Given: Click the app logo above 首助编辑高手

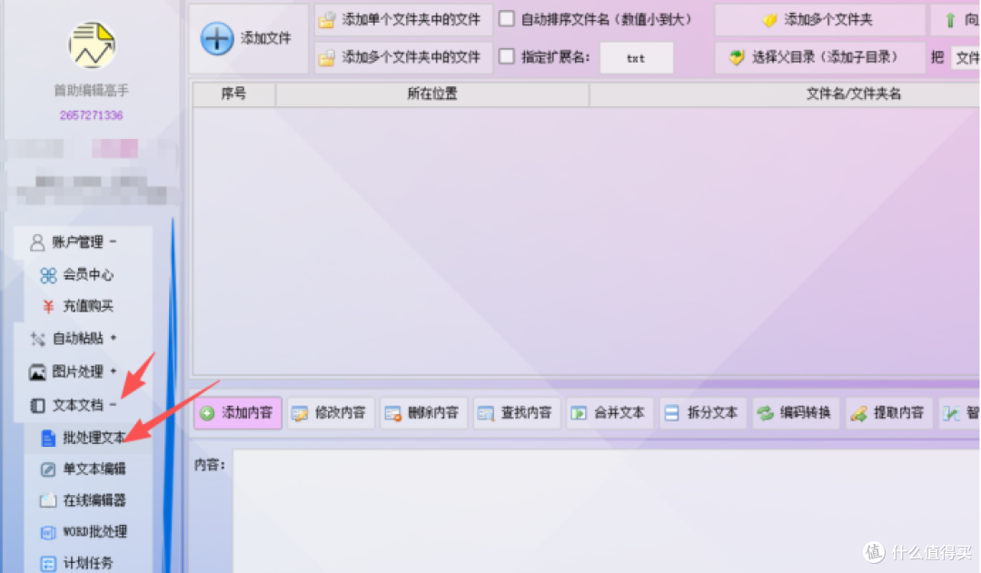Looking at the screenshot, I should 92,45.
